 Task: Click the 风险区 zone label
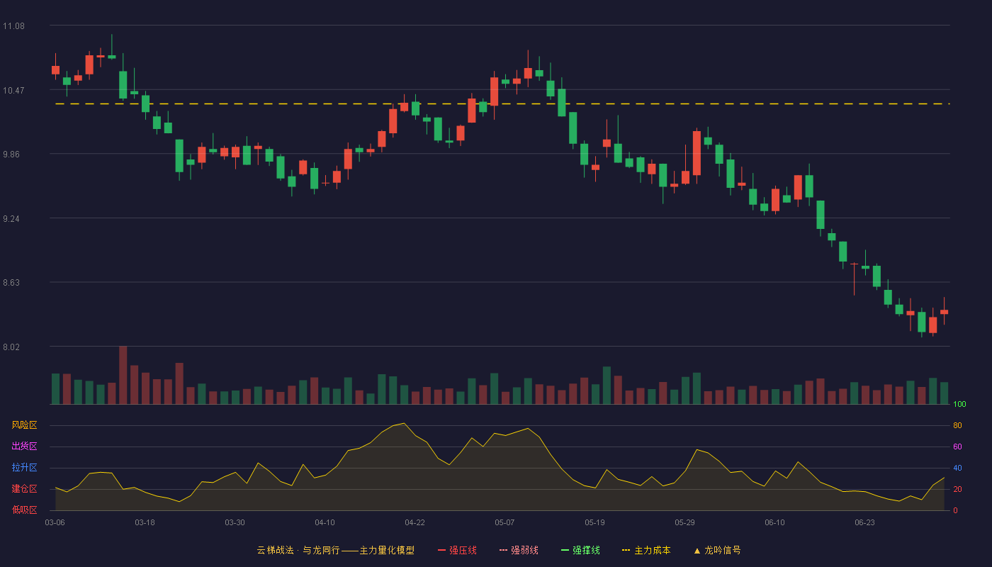click(24, 425)
